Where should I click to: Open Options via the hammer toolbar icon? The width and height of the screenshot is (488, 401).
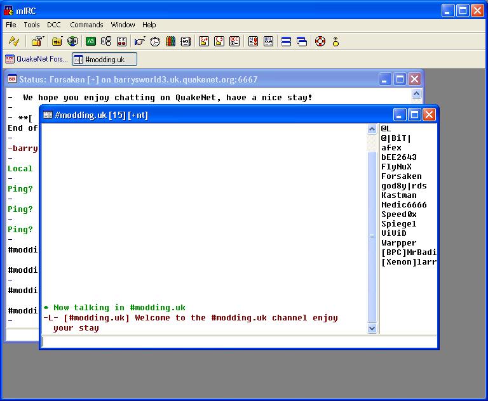point(37,41)
